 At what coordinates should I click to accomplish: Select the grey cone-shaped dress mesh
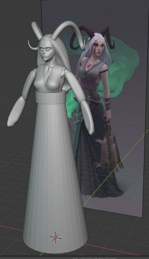[x=55, y=178]
